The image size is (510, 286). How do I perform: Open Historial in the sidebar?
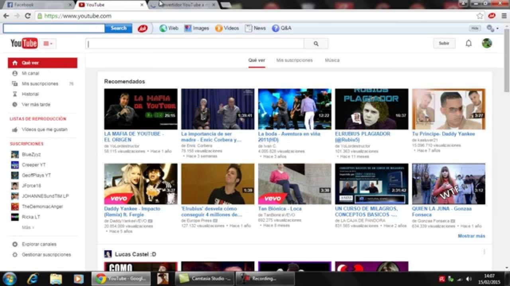30,94
